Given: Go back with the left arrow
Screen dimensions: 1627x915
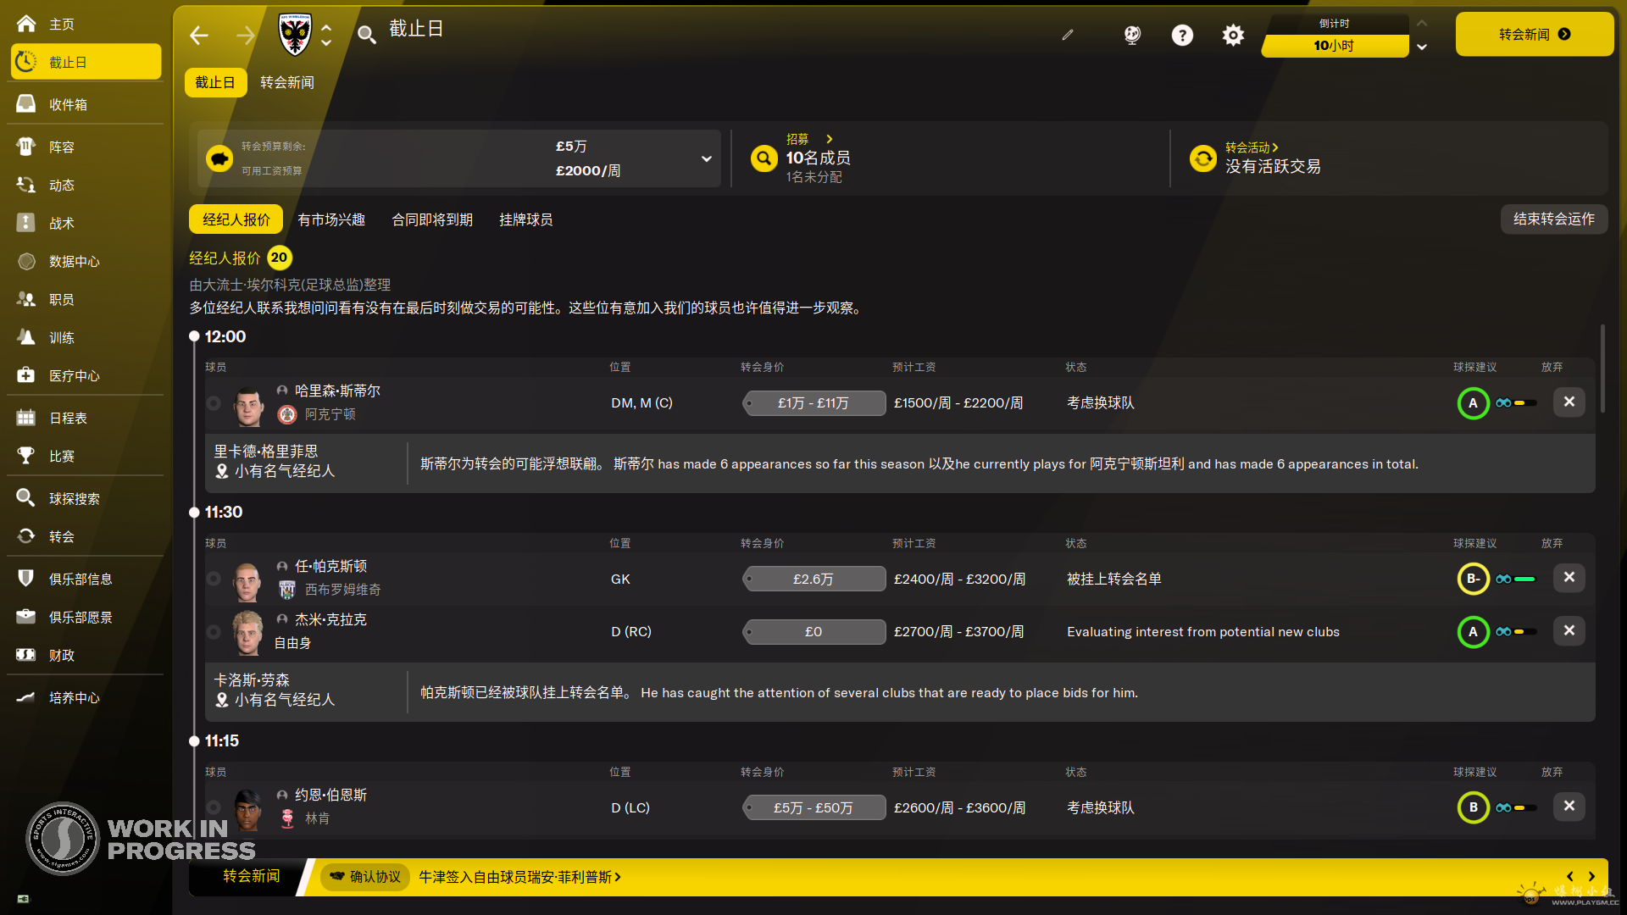Looking at the screenshot, I should click(199, 35).
